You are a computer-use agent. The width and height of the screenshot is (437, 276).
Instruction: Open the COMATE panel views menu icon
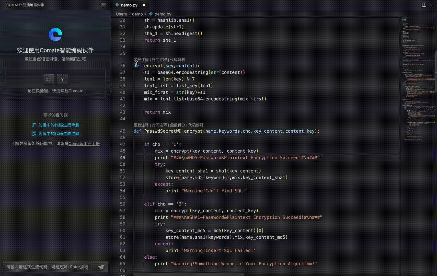(x=103, y=5)
